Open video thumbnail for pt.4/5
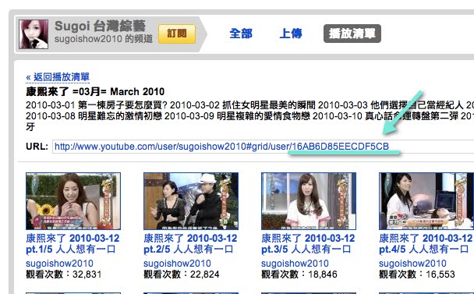The width and height of the screenshot is (474, 294). click(x=426, y=201)
